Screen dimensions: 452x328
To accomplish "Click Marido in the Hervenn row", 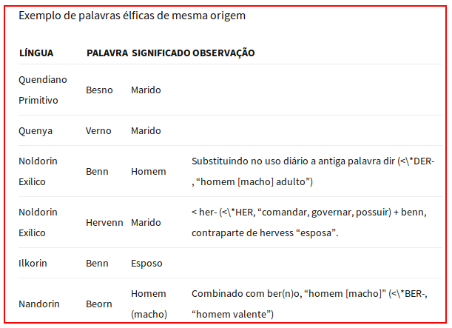I will (x=146, y=223).
